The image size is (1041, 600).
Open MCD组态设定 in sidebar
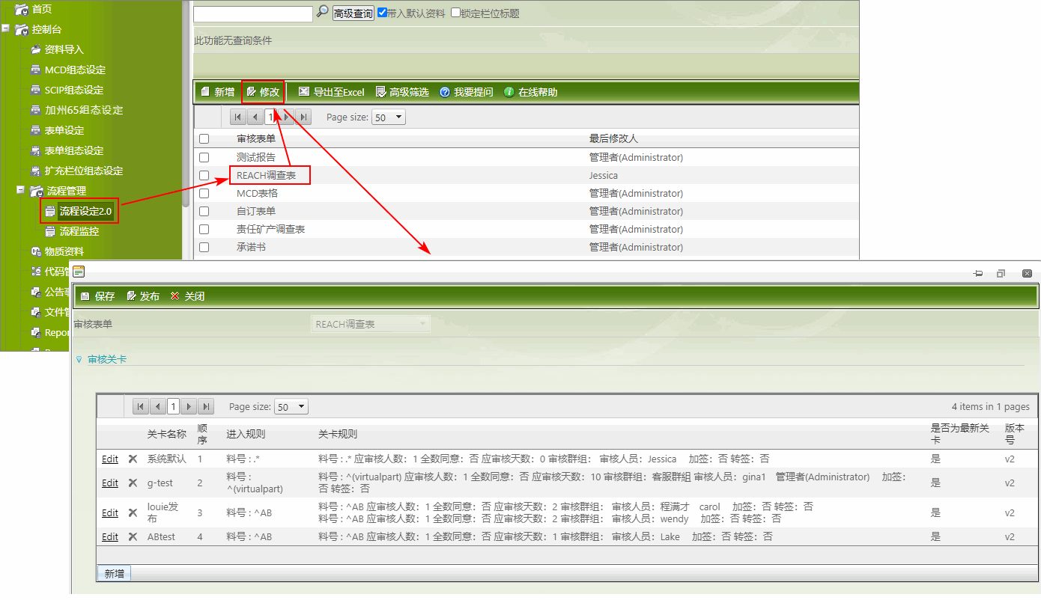point(75,70)
